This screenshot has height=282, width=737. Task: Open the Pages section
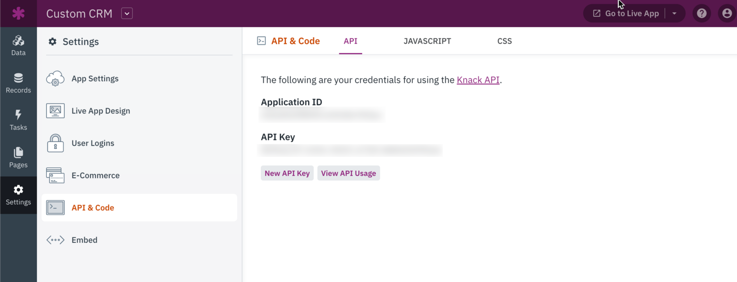pyautogui.click(x=18, y=157)
